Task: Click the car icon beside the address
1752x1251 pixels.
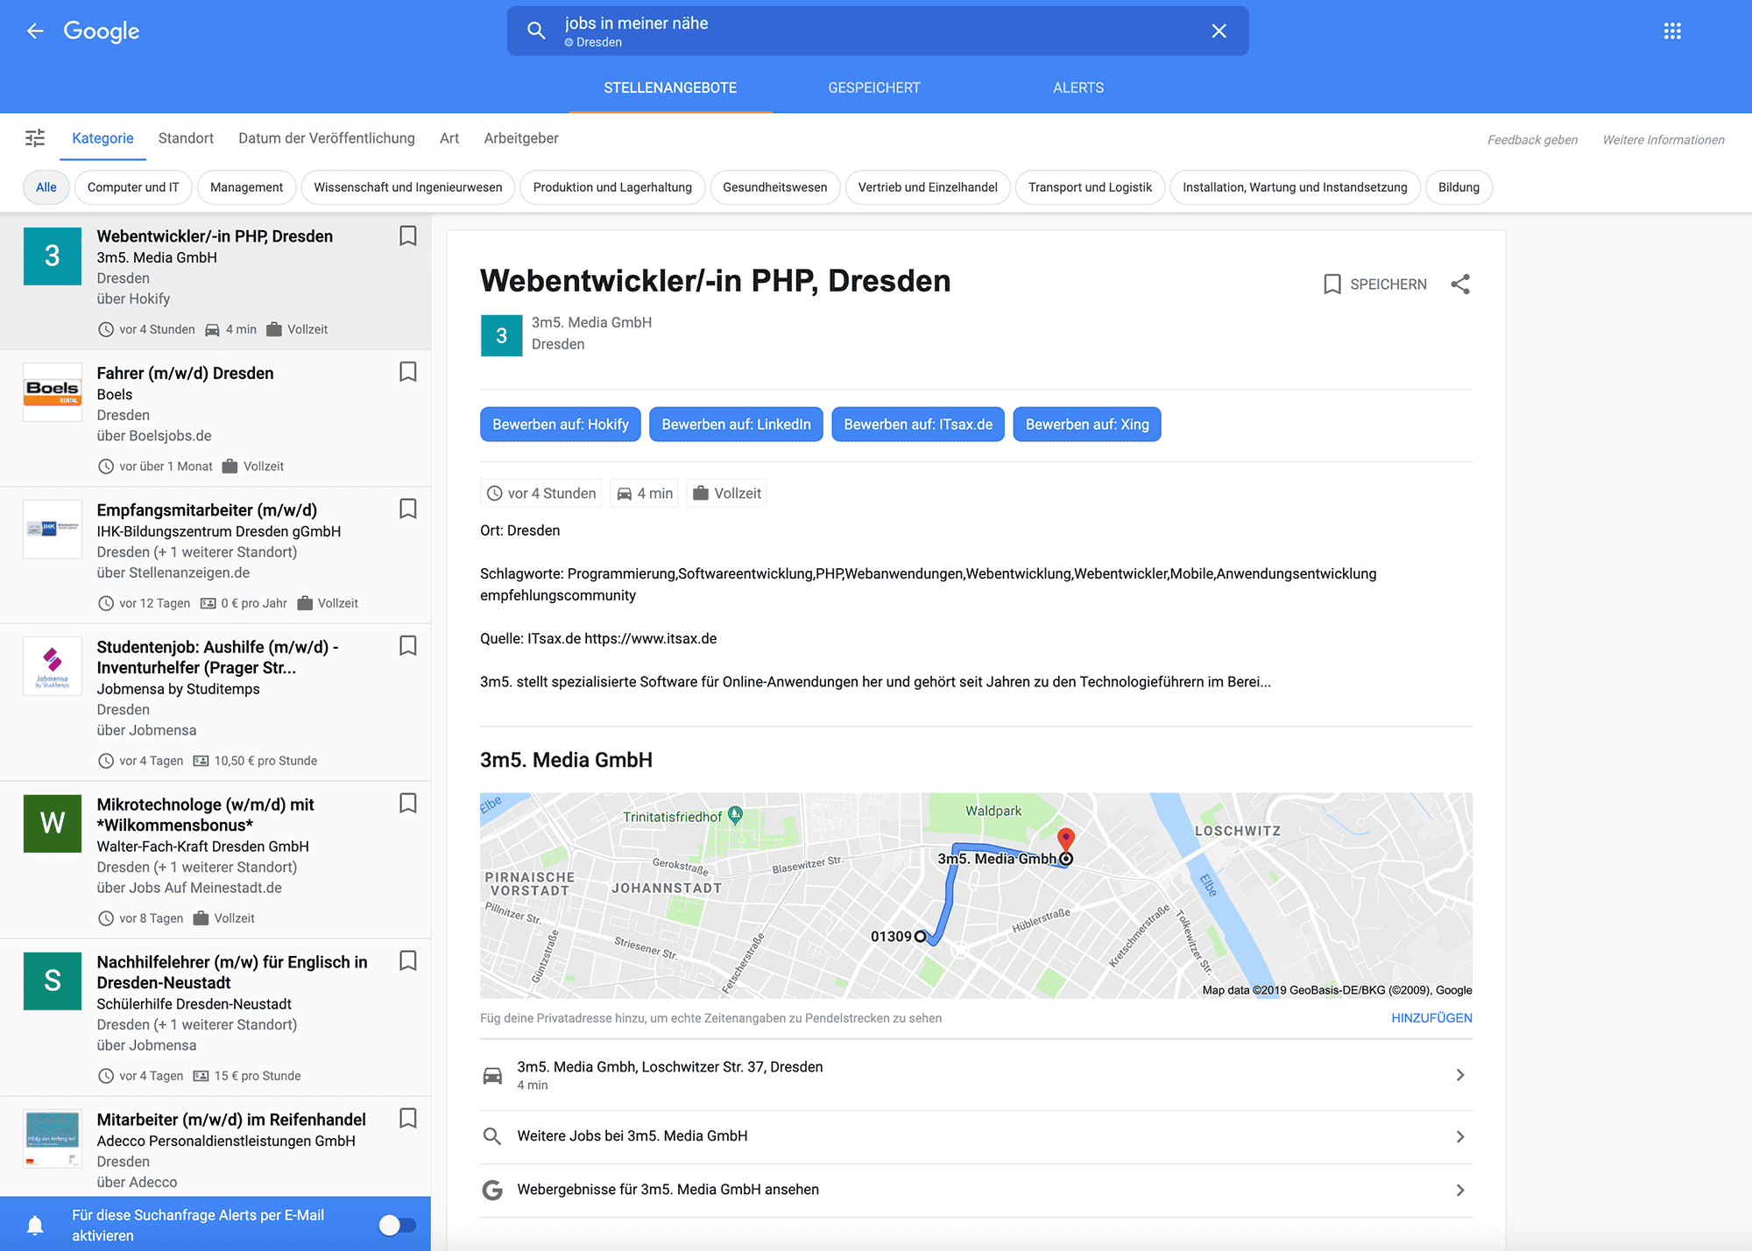Action: 492,1075
